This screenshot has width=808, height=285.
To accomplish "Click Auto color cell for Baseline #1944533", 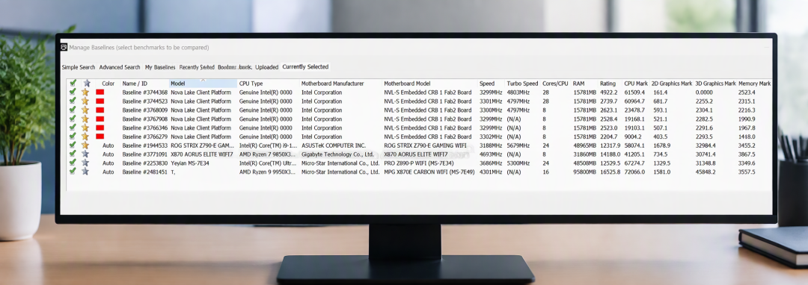I will point(108,145).
